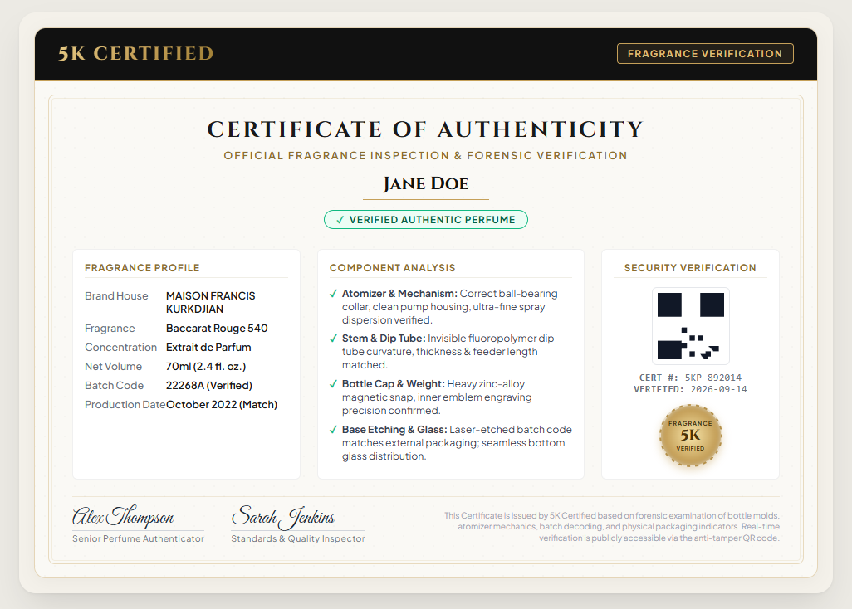Click the Stem & Dip Tube checkmark
This screenshot has height=609, width=852.
coord(333,339)
